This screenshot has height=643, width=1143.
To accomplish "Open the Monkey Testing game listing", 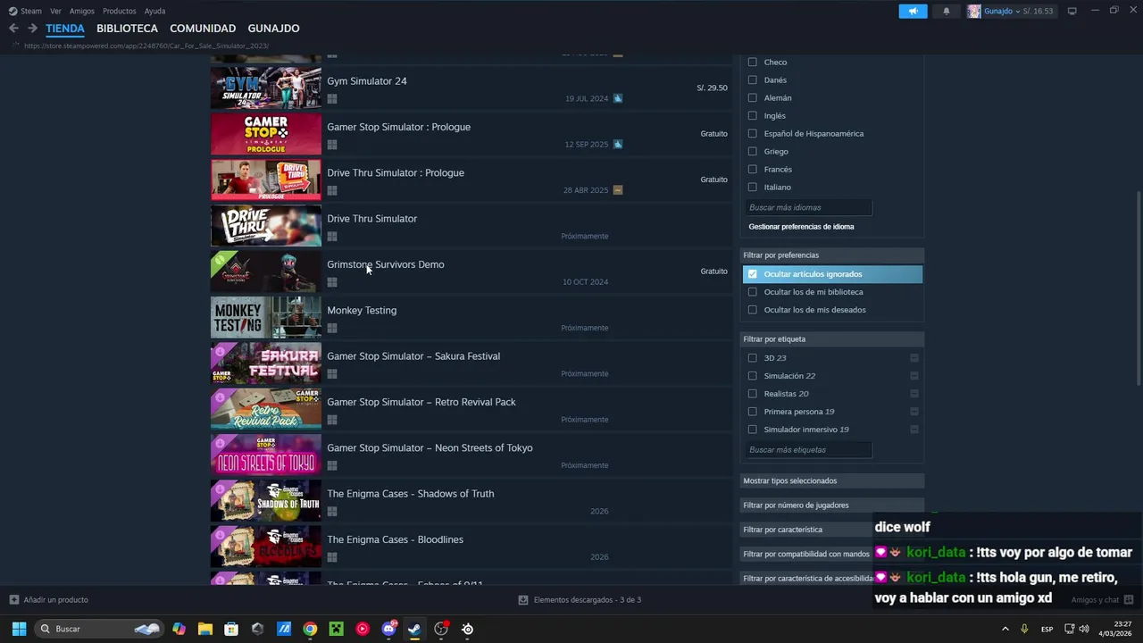I will [471, 317].
